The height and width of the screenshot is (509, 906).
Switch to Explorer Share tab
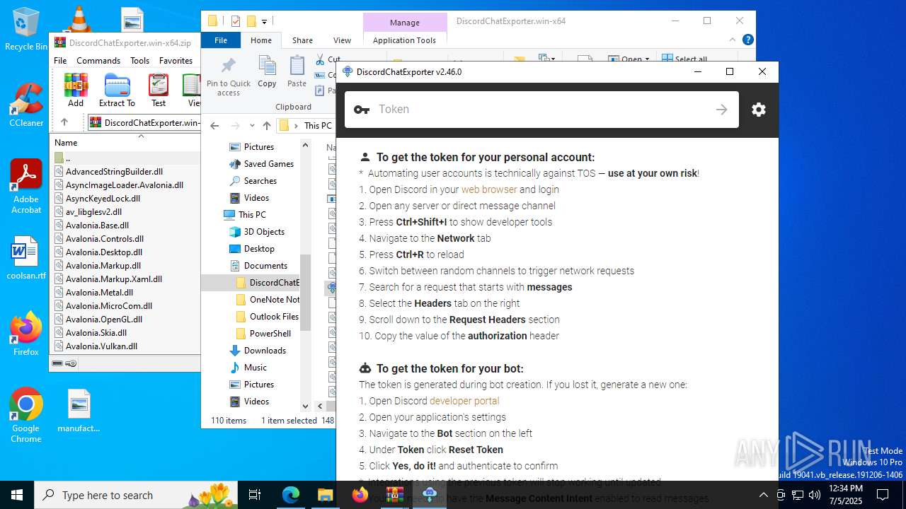pyautogui.click(x=302, y=40)
